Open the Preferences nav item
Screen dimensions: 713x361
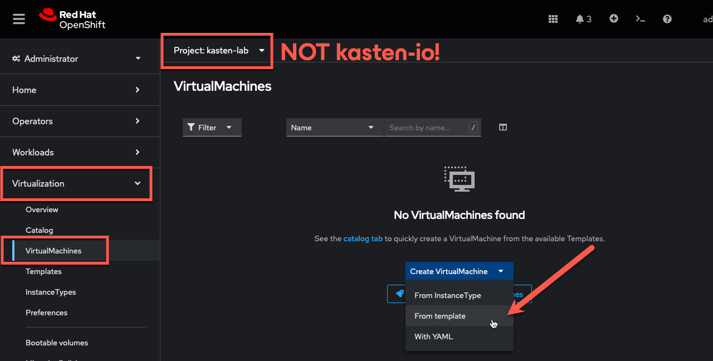[x=46, y=313]
